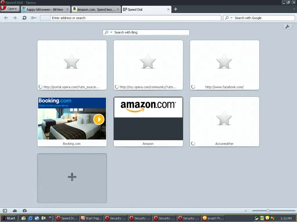Image resolution: width=297 pixels, height=222 pixels.
Task: Switch to the happy bittoween BitView tab
Action: tap(45, 10)
